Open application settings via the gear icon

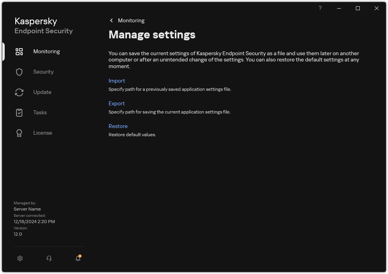(x=20, y=258)
